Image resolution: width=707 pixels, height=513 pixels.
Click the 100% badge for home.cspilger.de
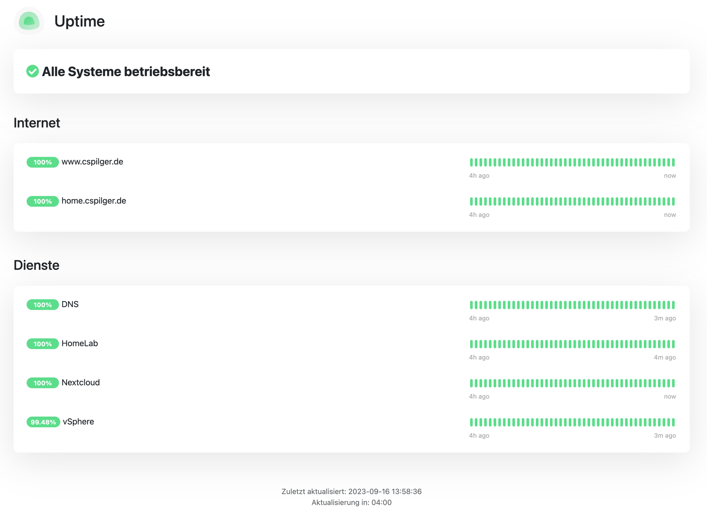click(42, 201)
